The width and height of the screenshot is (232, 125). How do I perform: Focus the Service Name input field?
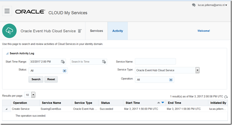[x=155, y=62]
